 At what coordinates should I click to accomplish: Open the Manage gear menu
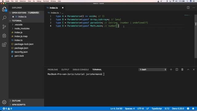pyautogui.click(x=4, y=102)
